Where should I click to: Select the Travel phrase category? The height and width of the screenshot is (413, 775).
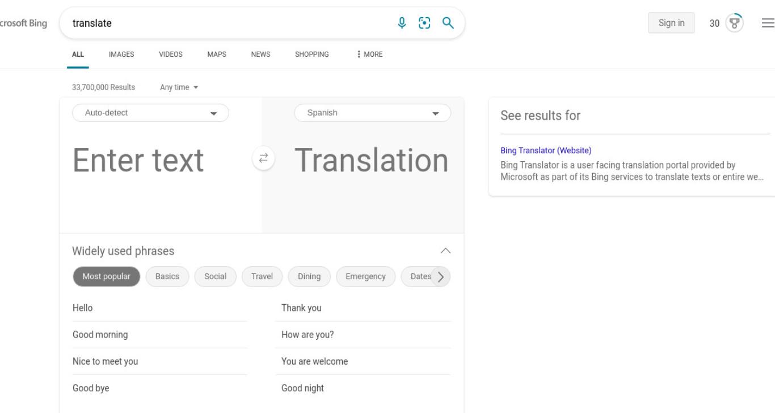click(x=262, y=277)
